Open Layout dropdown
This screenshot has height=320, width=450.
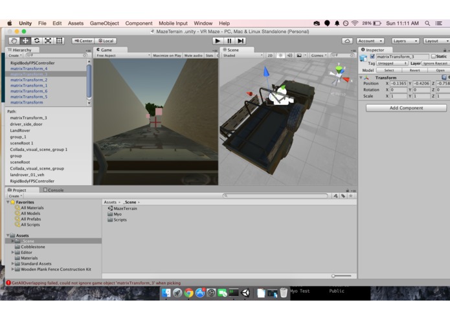tap(436, 41)
